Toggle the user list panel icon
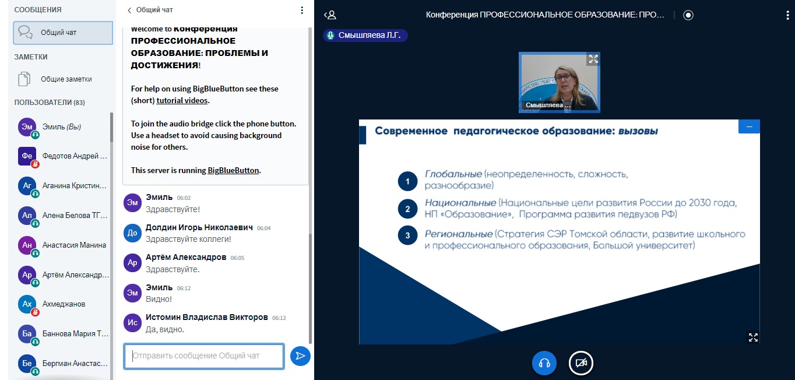795x380 pixels. click(330, 15)
